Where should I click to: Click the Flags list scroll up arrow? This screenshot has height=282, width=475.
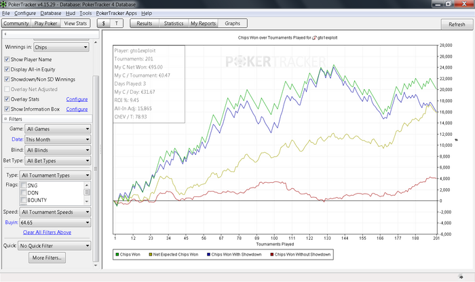point(87,185)
